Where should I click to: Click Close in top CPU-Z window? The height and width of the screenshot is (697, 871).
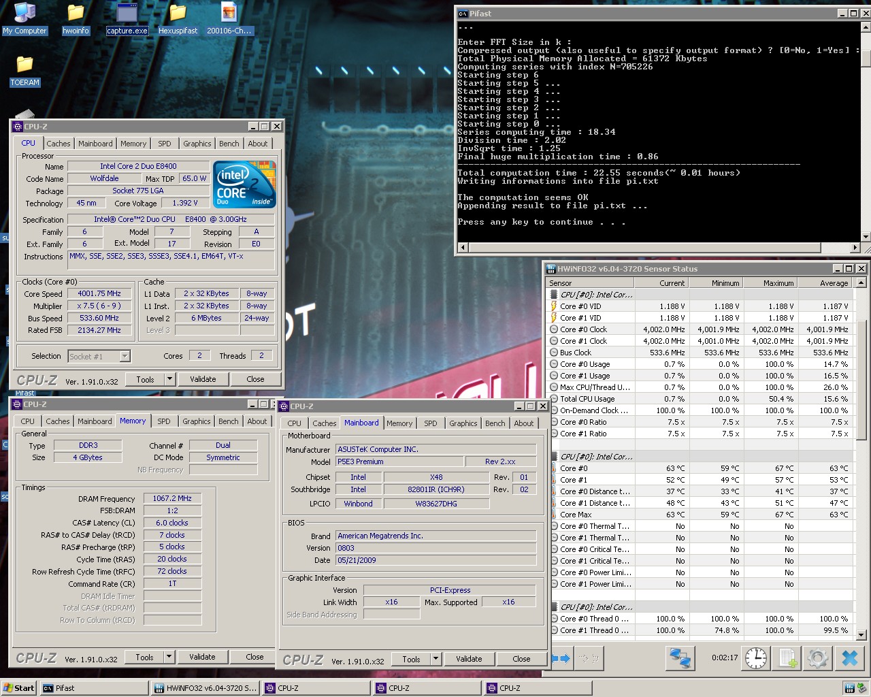click(255, 379)
